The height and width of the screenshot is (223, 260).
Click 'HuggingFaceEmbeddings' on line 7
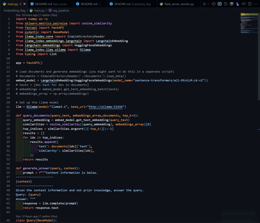(x=93, y=45)
